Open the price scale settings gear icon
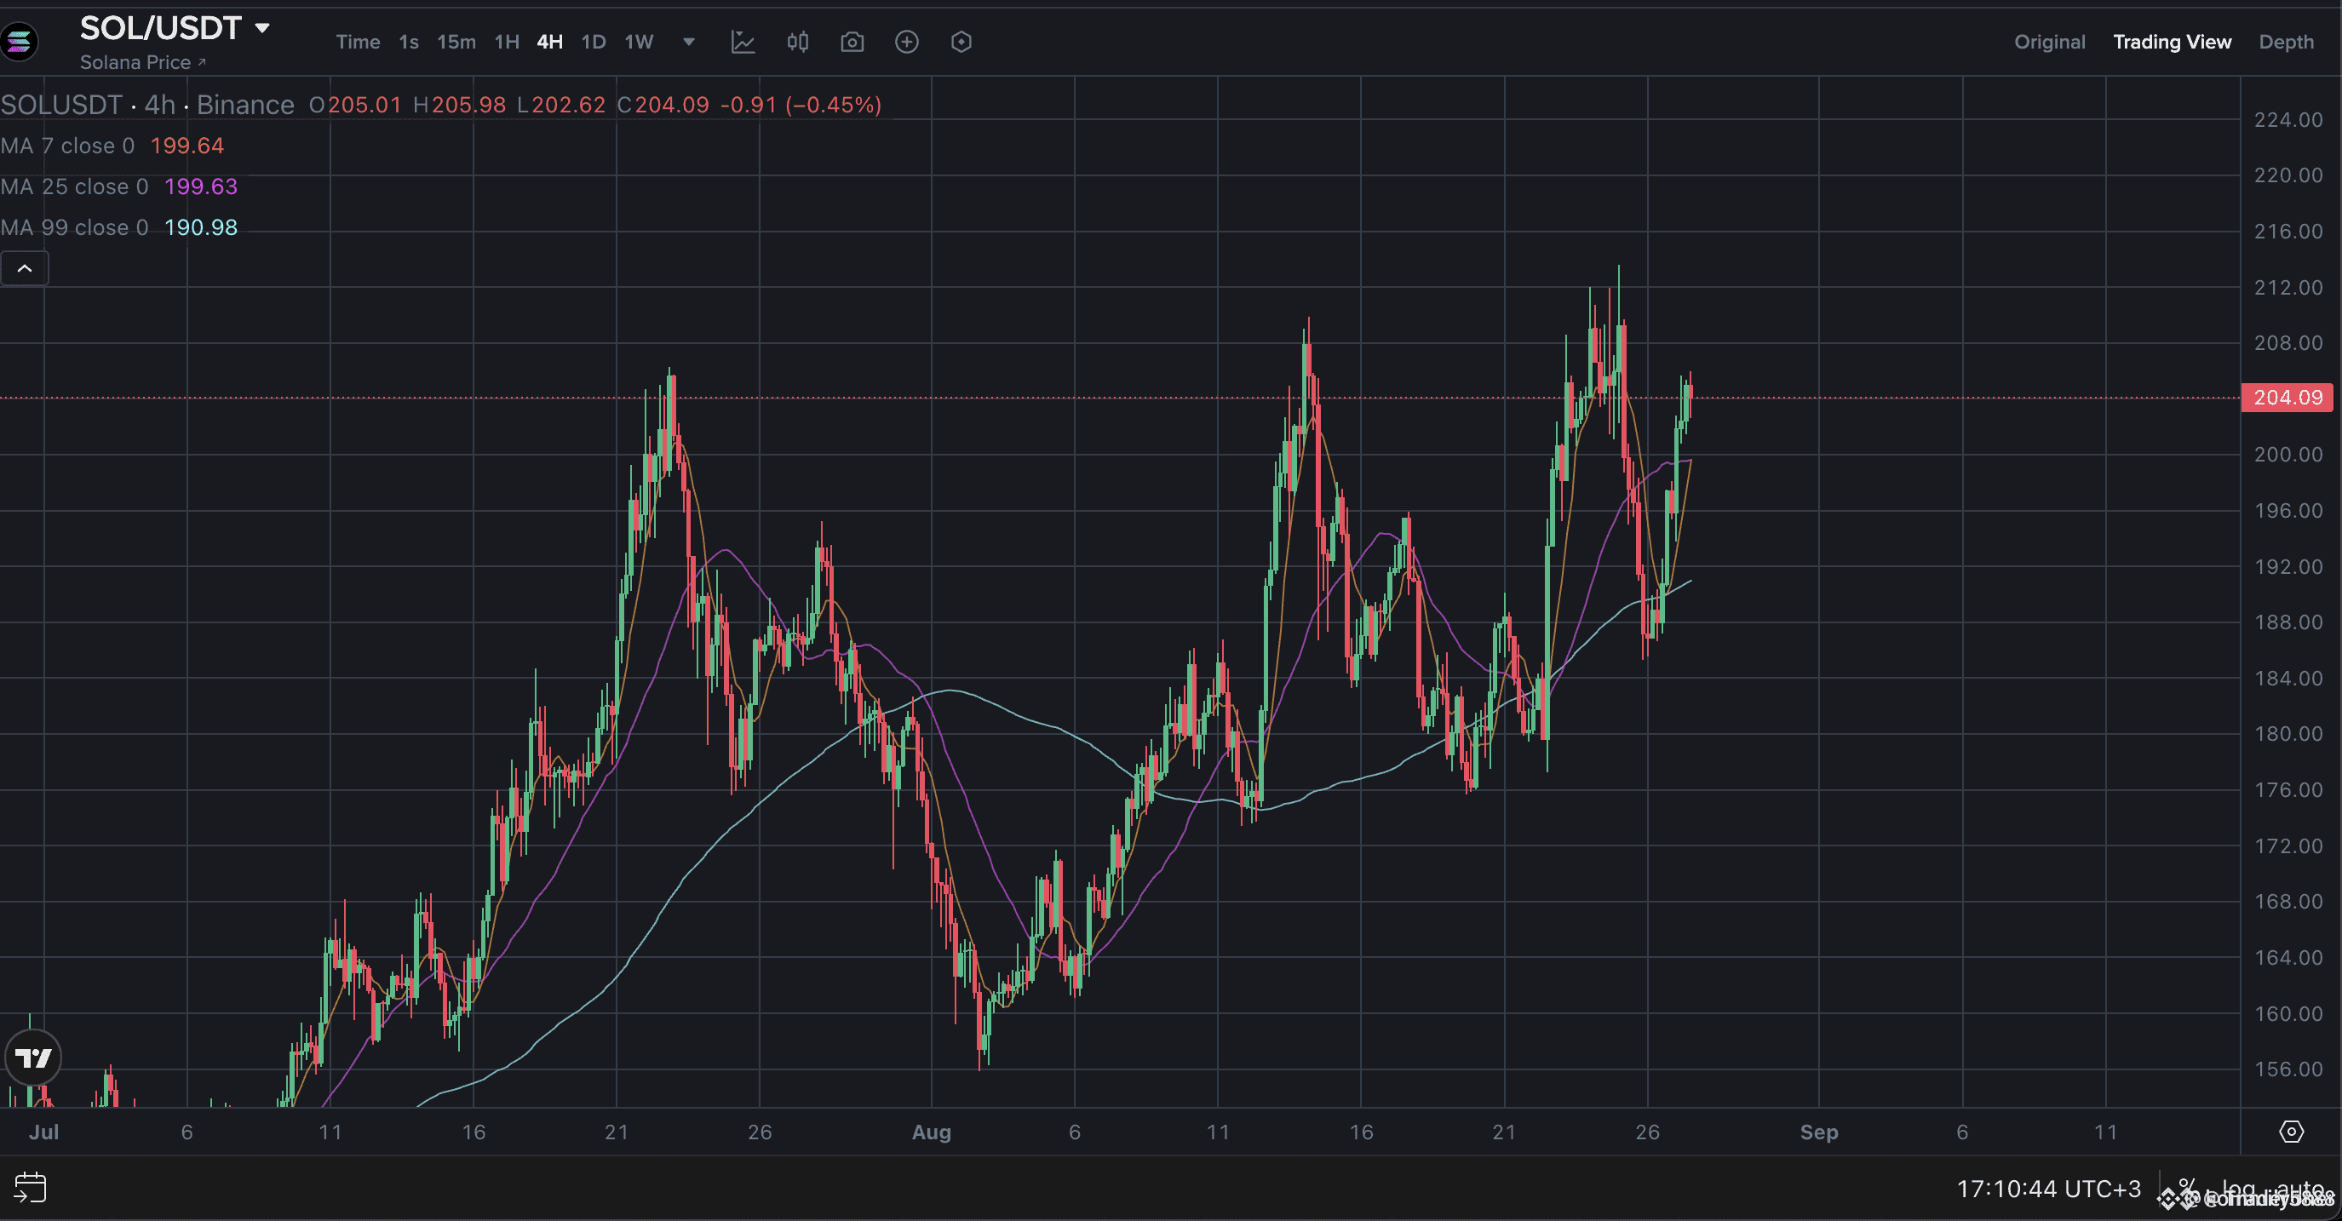Image resolution: width=2342 pixels, height=1221 pixels. coord(2291,1132)
